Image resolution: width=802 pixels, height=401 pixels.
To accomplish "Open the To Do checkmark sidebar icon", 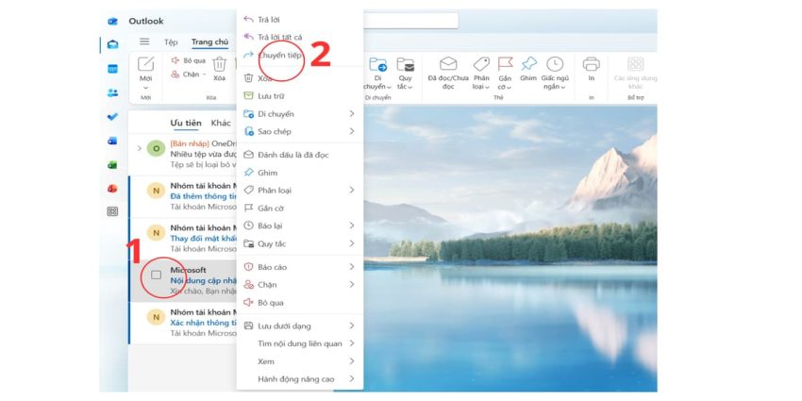I will (x=112, y=117).
